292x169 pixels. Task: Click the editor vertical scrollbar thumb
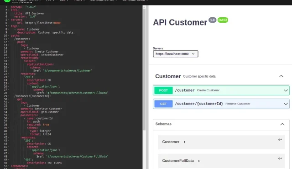[x=144, y=70]
